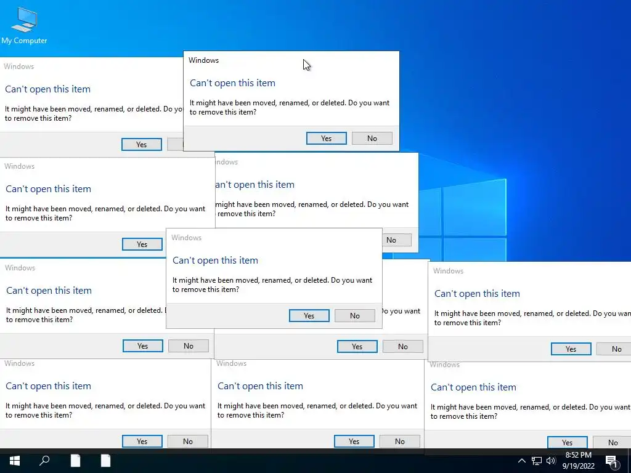Click Yes in the bottom-right dialog
The height and width of the screenshot is (473, 631).
pos(568,442)
